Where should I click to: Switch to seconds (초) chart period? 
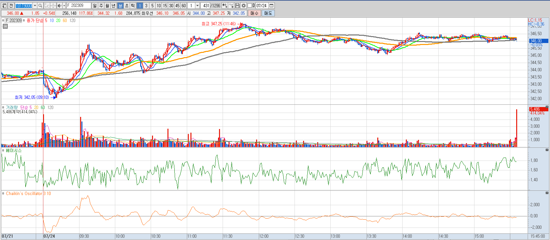pyautogui.click(x=126, y=6)
